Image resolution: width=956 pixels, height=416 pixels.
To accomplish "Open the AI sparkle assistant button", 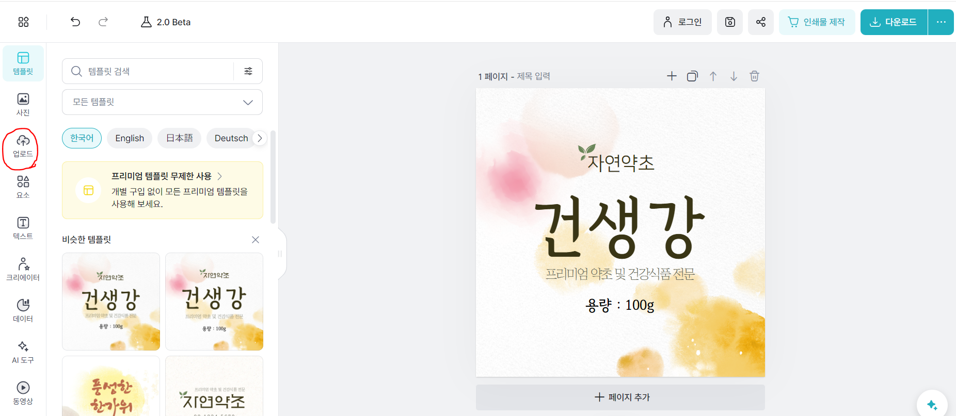I will coord(932,405).
